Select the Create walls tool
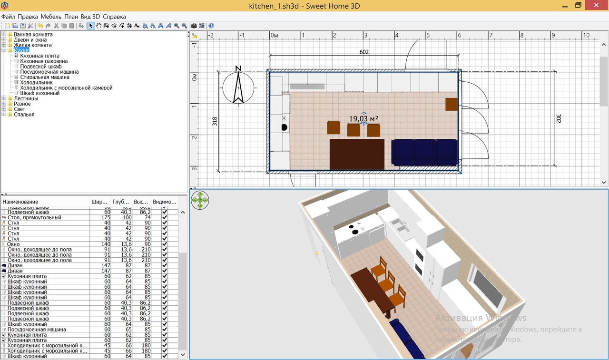This screenshot has width=609, height=360. (106, 26)
